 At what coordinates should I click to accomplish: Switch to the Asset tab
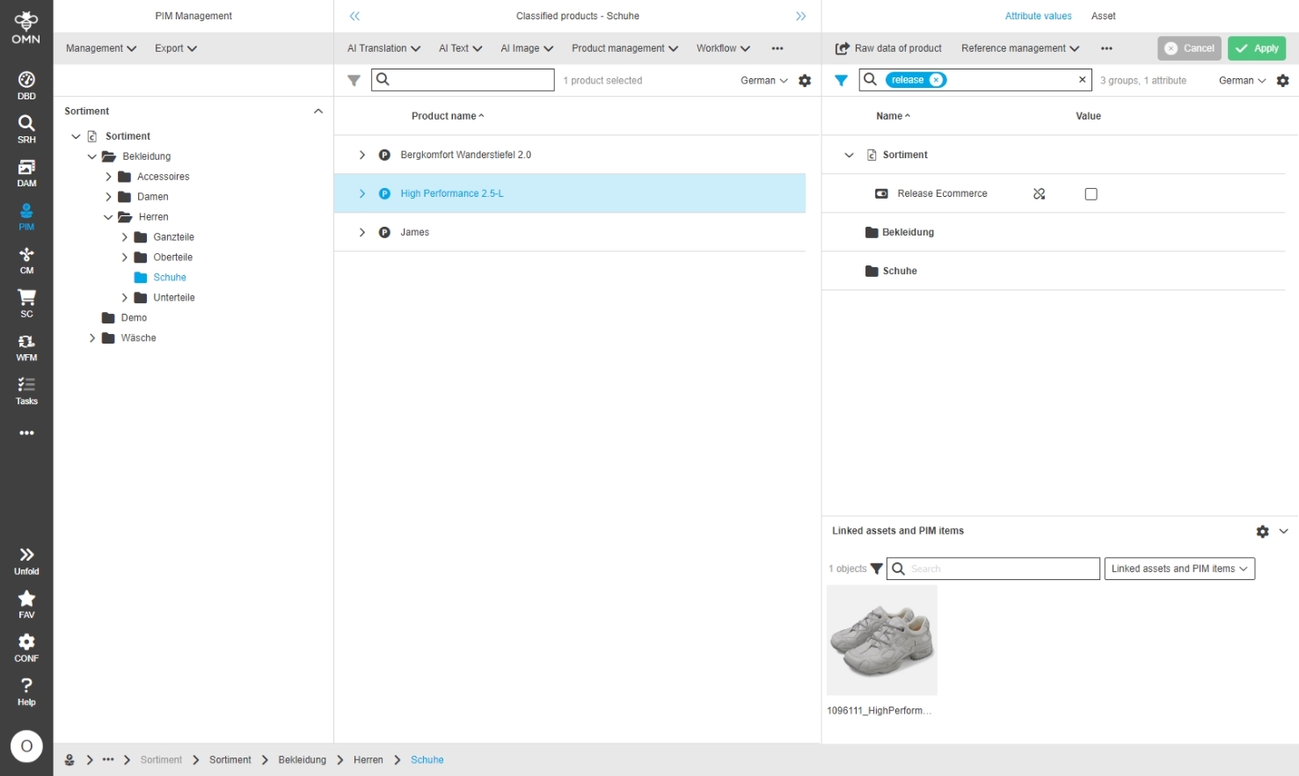tap(1103, 16)
